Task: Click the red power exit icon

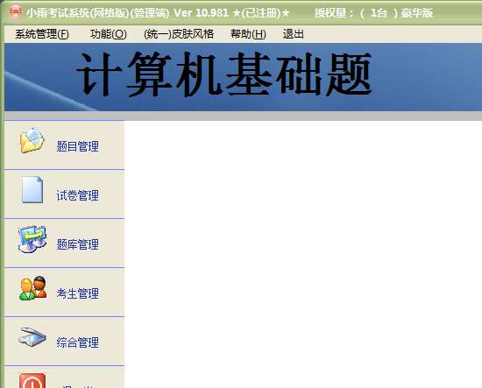Action: (32, 381)
